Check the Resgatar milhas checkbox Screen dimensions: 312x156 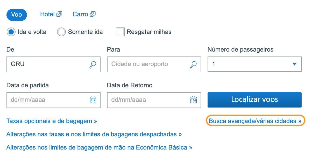click(x=120, y=32)
